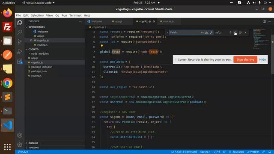
Task: Open notifications bell in status bar
Action: point(270,152)
